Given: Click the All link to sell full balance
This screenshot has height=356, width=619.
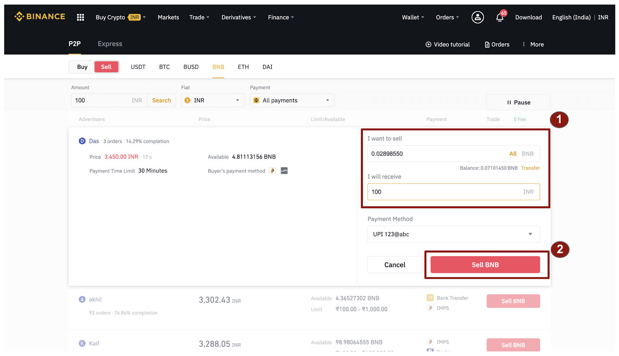Looking at the screenshot, I should point(513,154).
